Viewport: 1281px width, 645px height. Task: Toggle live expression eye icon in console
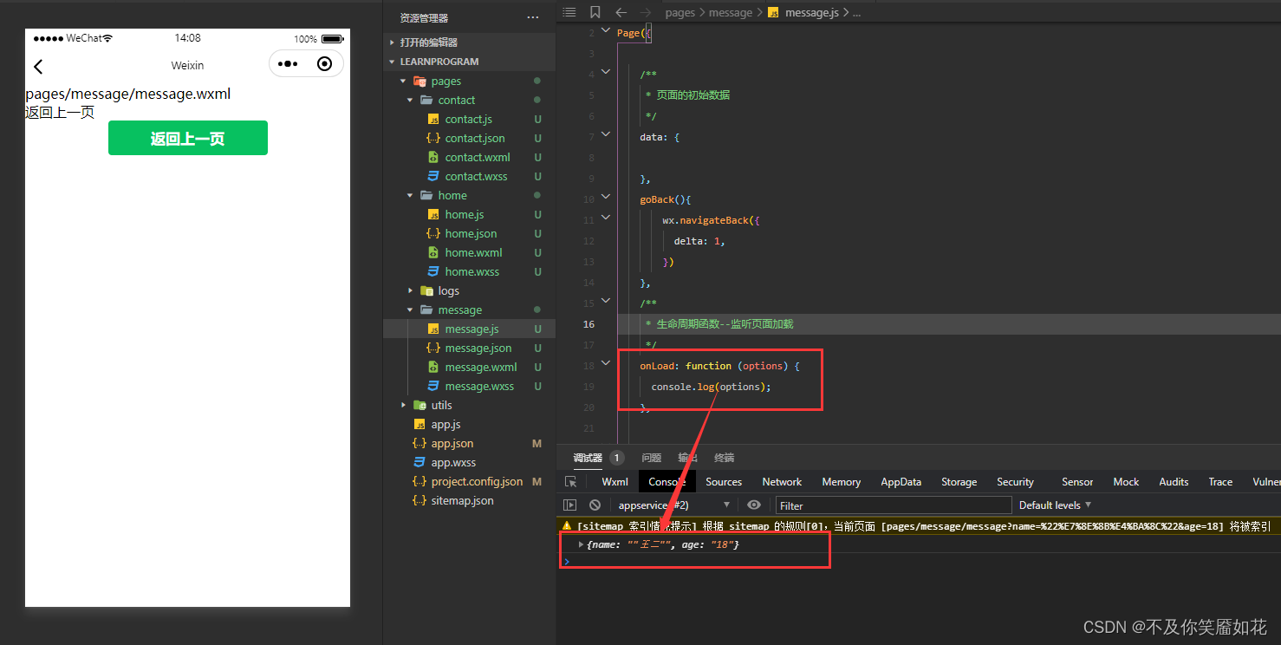click(754, 505)
